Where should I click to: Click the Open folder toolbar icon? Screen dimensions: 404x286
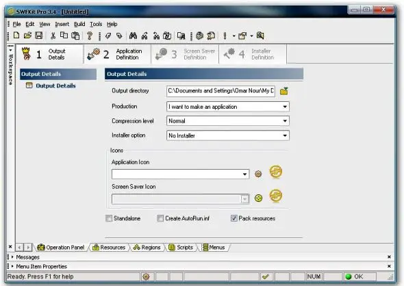(27, 36)
